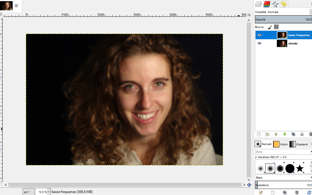
Task: Create a new layer in the layers panel
Action: click(x=259, y=134)
